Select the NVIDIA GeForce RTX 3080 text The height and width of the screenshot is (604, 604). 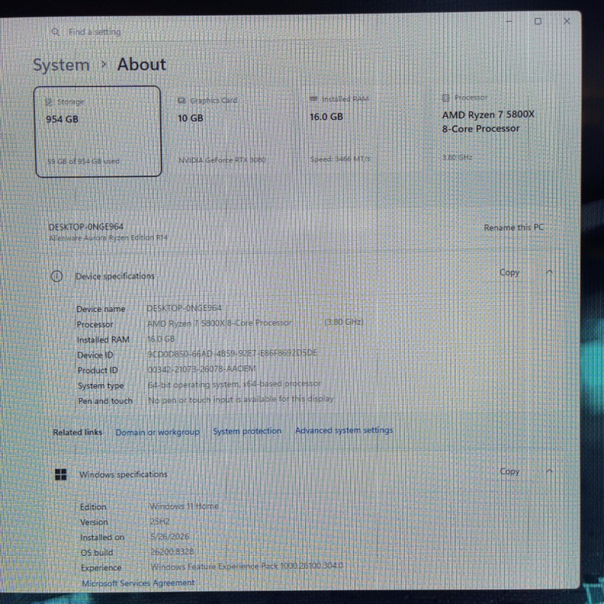(x=222, y=160)
